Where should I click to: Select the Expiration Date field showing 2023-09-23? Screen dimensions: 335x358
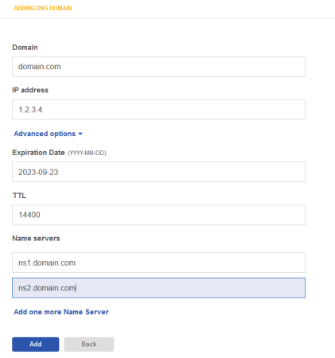click(x=158, y=172)
